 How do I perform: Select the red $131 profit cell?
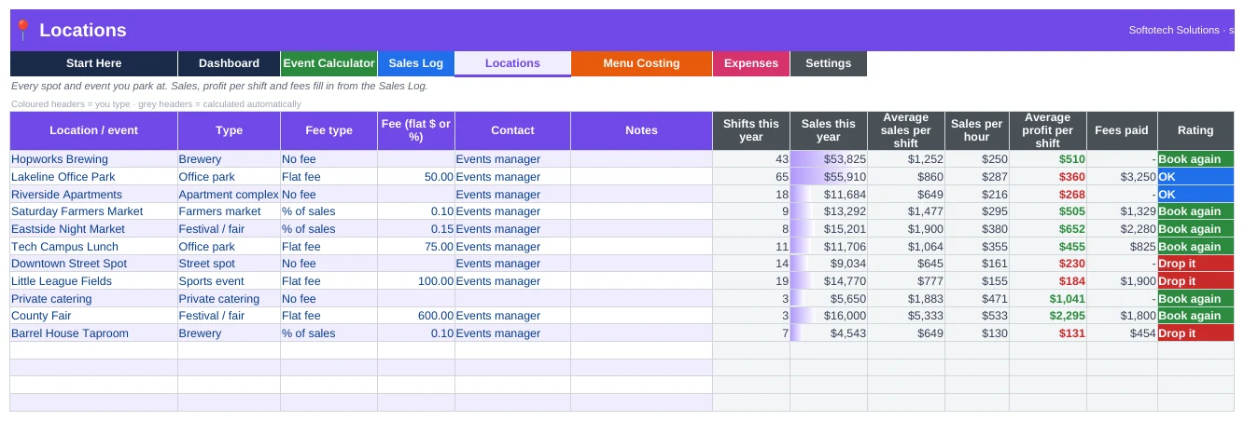point(1047,333)
